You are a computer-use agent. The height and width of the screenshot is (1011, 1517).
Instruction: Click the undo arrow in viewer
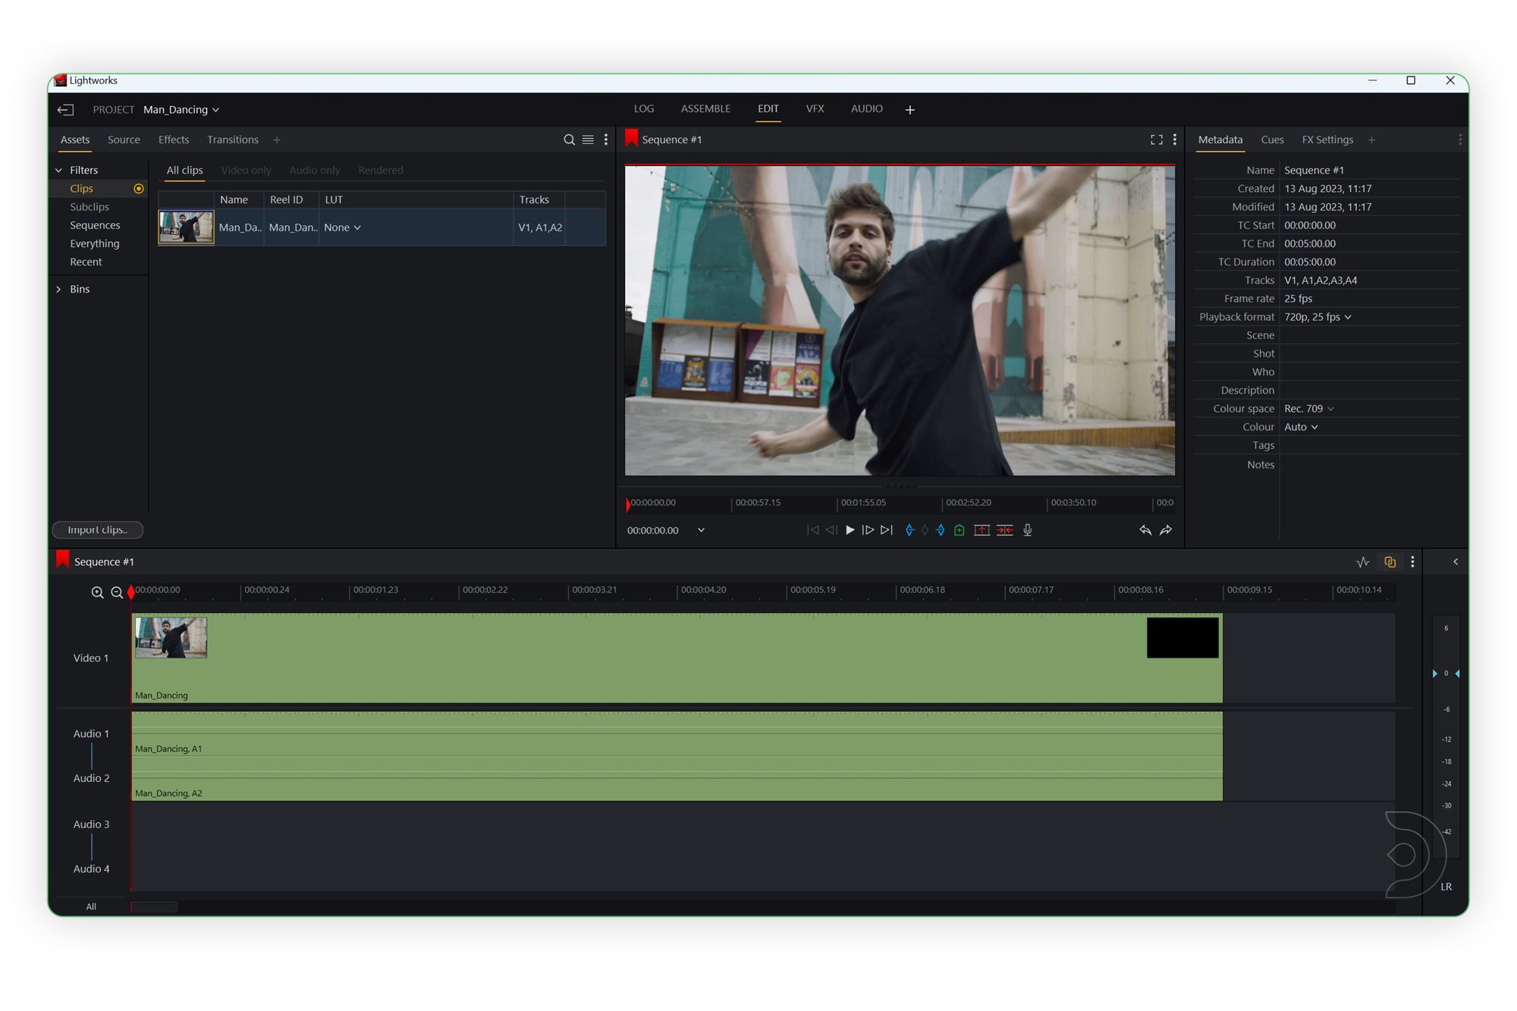click(1145, 530)
